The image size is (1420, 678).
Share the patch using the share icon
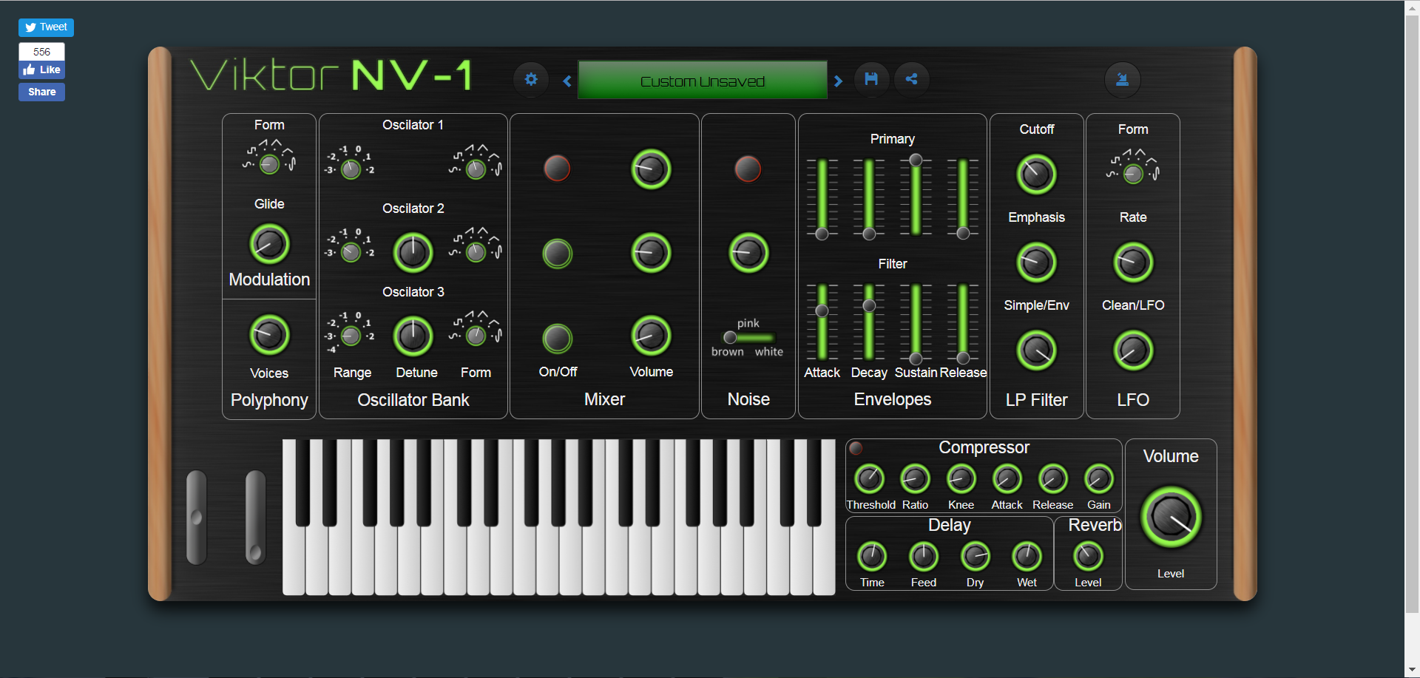click(911, 79)
